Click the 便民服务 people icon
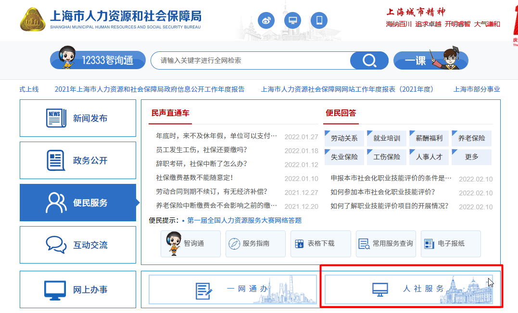Image resolution: width=518 pixels, height=313 pixels. click(x=56, y=203)
